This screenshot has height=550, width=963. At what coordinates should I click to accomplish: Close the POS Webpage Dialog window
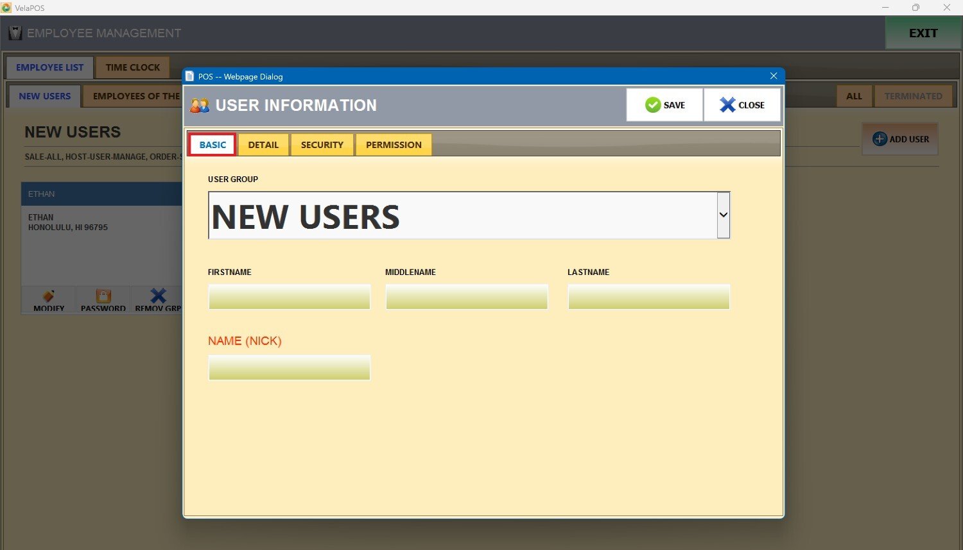[x=773, y=76]
